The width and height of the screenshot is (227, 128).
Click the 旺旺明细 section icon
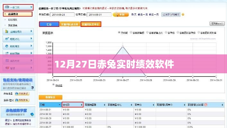point(7,53)
